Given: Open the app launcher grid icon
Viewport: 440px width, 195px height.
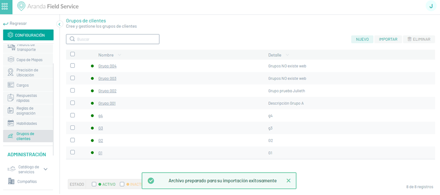Looking at the screenshot, I should tap(6, 6).
